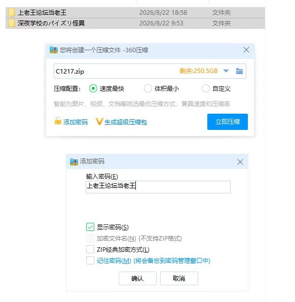Close the 添加密码 dialog
The image size is (295, 302).
(x=240, y=162)
